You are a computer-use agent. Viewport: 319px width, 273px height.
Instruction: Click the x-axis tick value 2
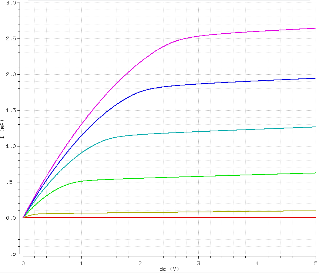[140, 263]
